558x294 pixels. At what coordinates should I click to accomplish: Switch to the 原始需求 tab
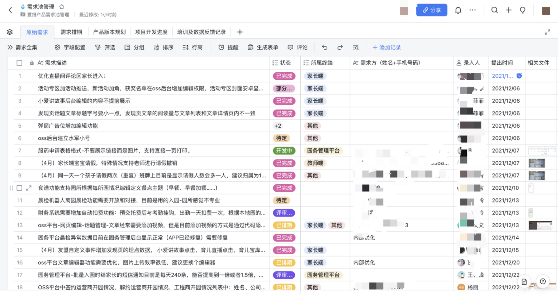(x=37, y=32)
